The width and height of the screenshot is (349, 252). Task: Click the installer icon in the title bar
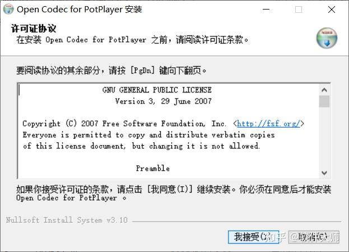(8, 9)
